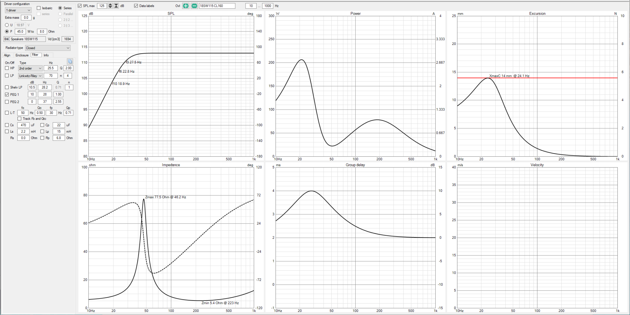The height and width of the screenshot is (315, 630).
Task: Click the power 45.0 W input field
Action: 20,31
